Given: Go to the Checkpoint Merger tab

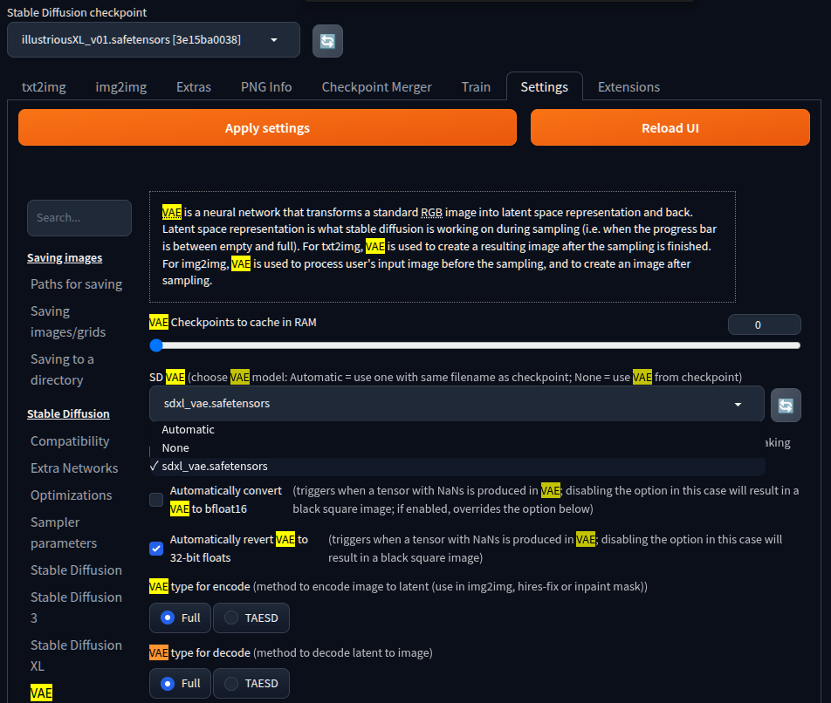Looking at the screenshot, I should click(x=377, y=87).
